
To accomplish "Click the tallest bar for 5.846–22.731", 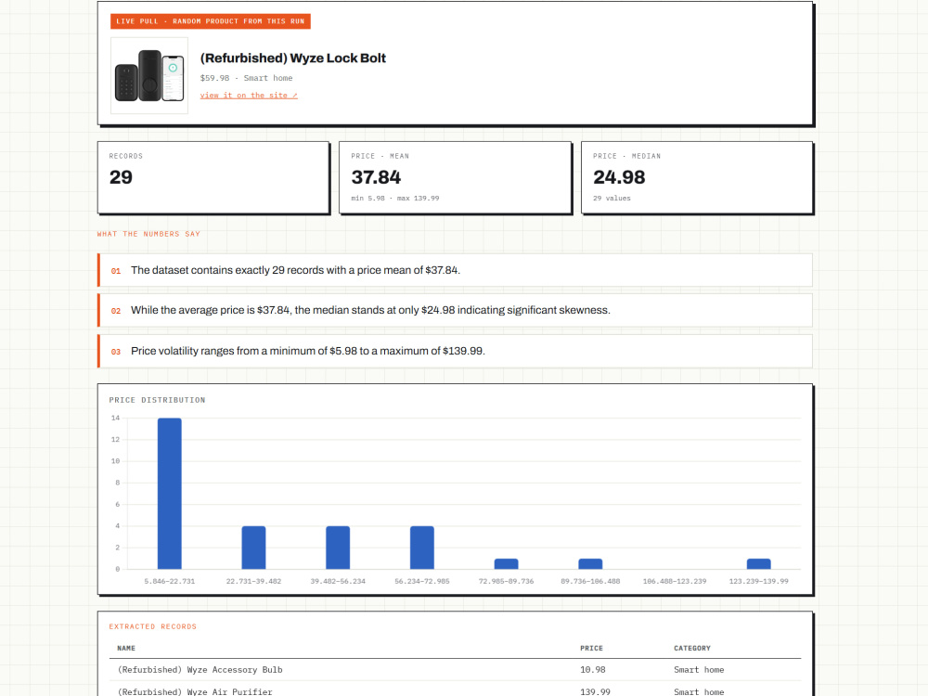I will (169, 494).
